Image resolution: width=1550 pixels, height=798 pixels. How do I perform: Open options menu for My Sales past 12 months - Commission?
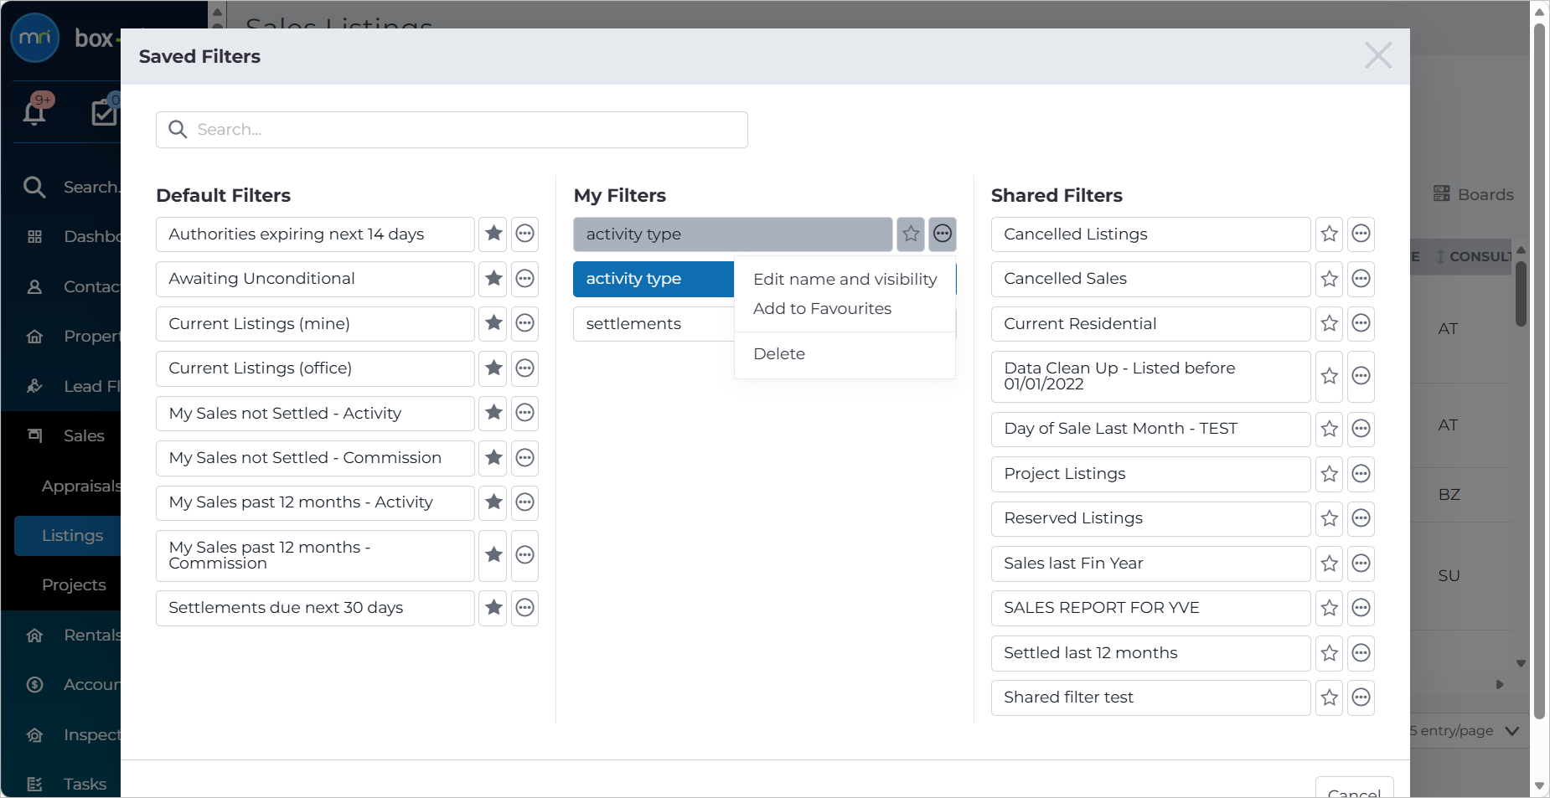click(x=524, y=555)
